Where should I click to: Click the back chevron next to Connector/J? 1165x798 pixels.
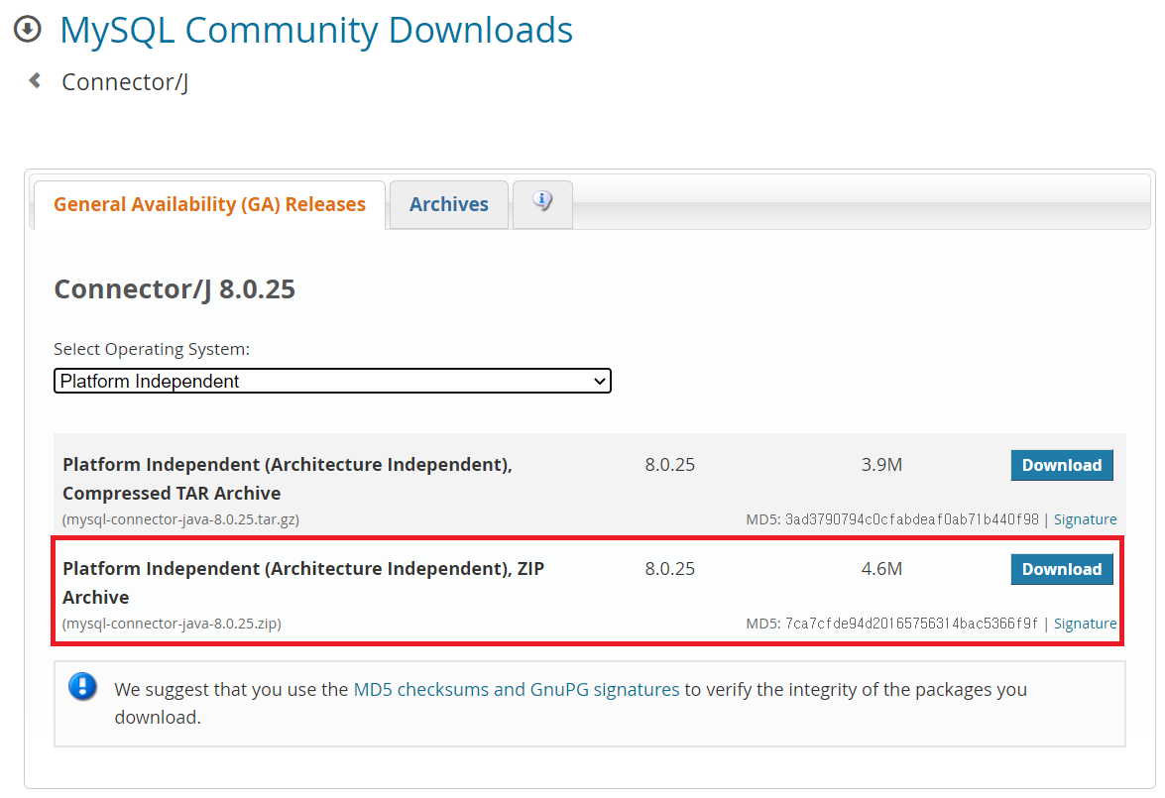click(34, 80)
